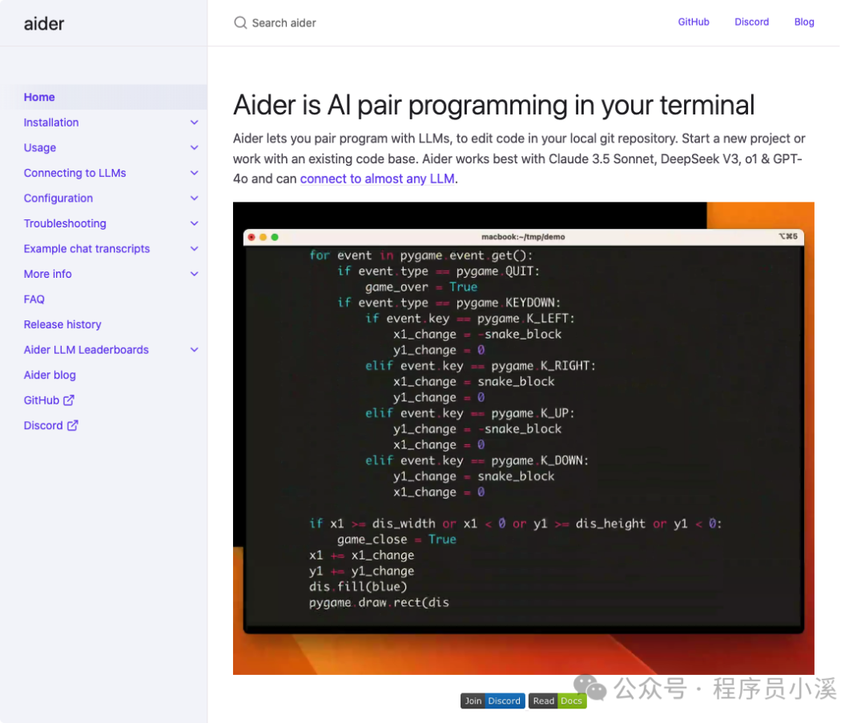
Task: Click the terminal demo video
Action: coord(524,439)
